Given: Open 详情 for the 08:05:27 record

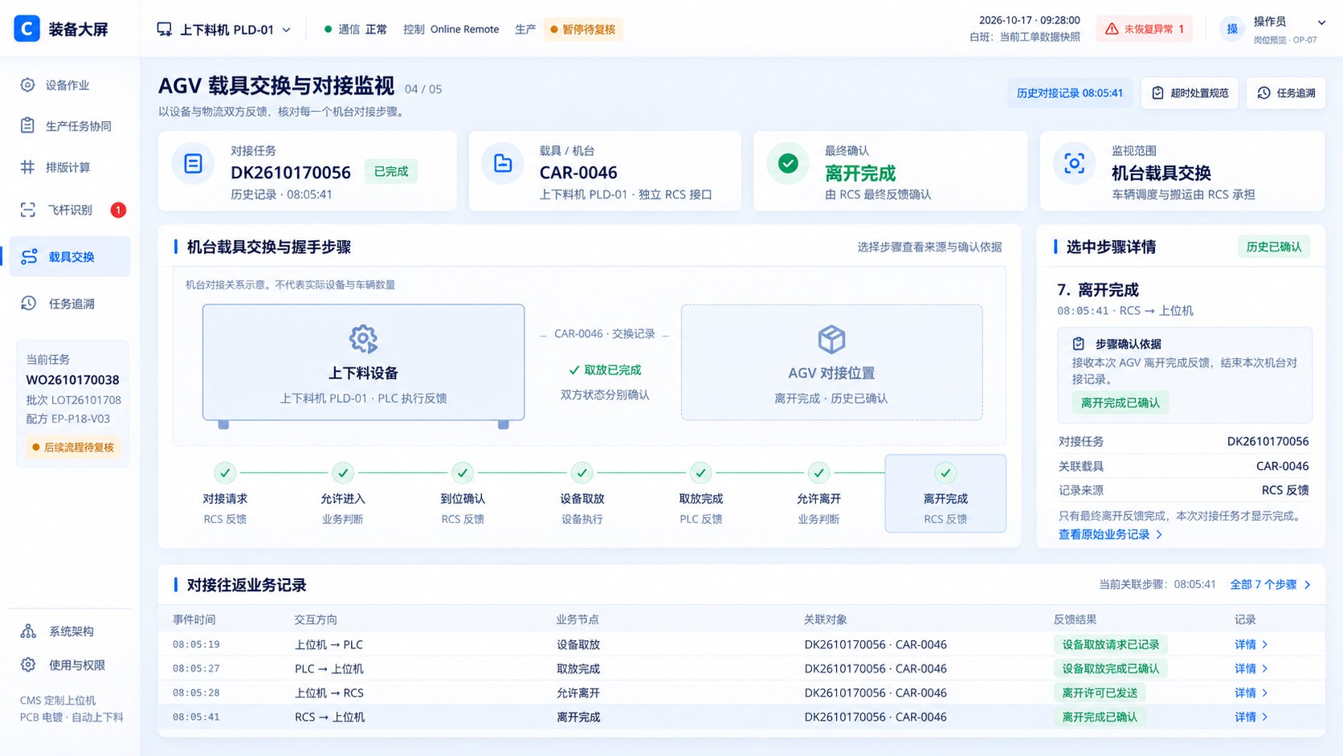Looking at the screenshot, I should click(1251, 668).
